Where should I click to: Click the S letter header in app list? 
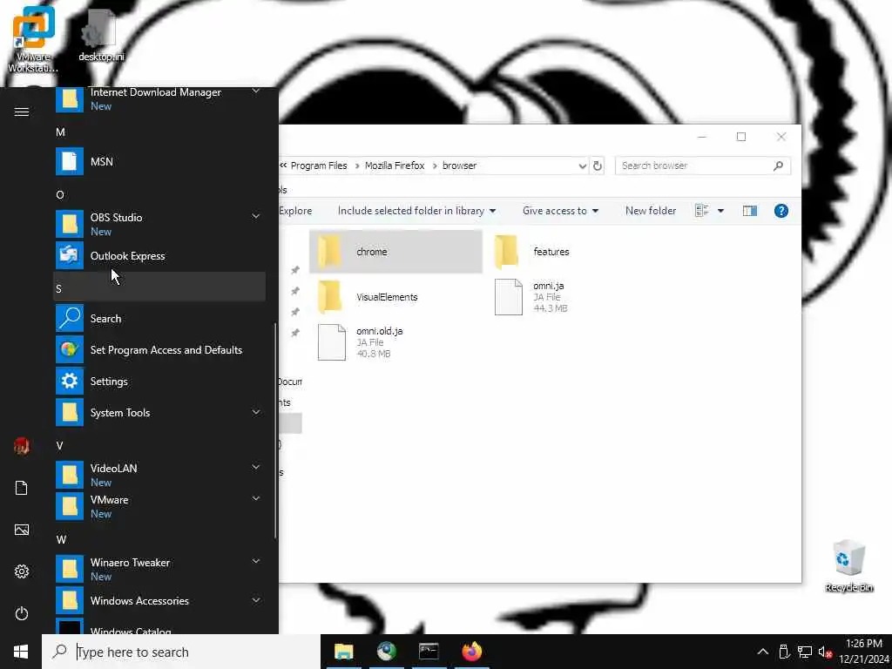pos(160,288)
